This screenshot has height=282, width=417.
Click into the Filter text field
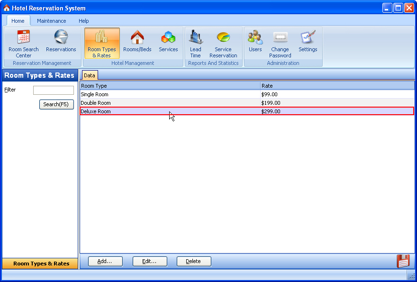point(54,90)
